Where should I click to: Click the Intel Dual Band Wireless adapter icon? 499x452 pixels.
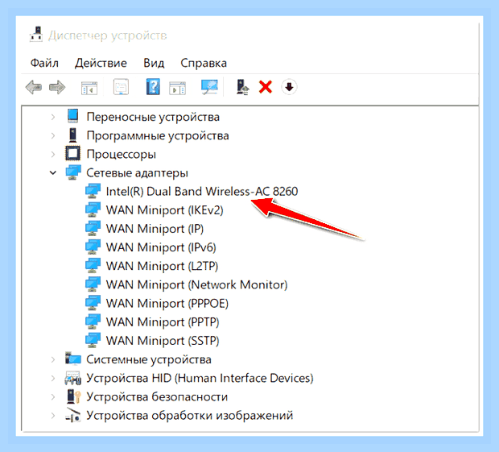pyautogui.click(x=93, y=191)
